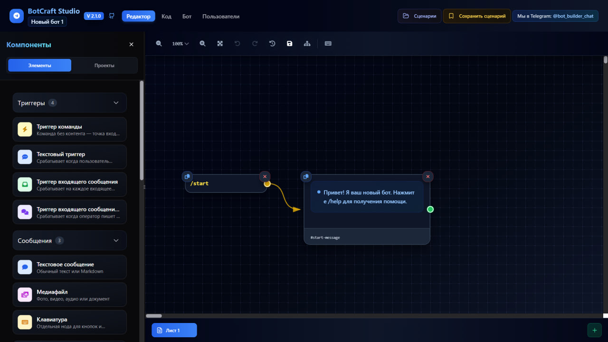Open the Код section in the top menu
Viewport: 608px width, 342px height.
click(166, 16)
